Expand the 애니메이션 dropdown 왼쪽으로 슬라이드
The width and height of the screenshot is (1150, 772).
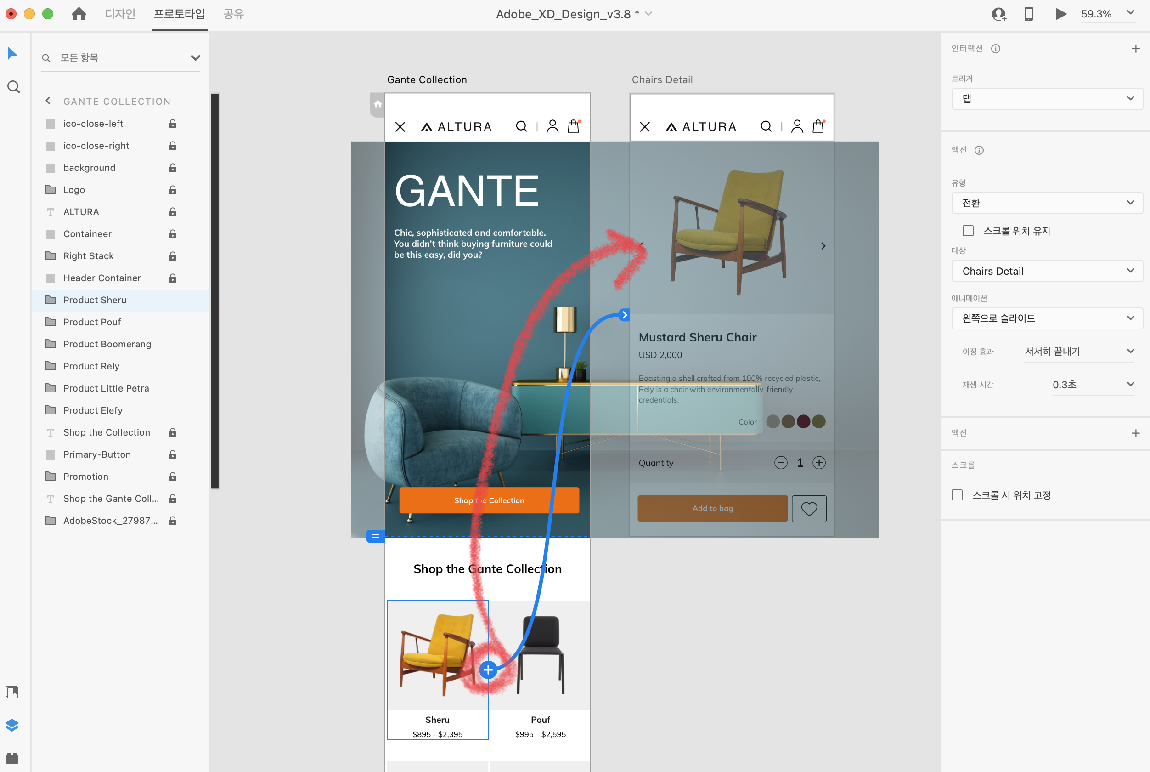[x=1047, y=318]
